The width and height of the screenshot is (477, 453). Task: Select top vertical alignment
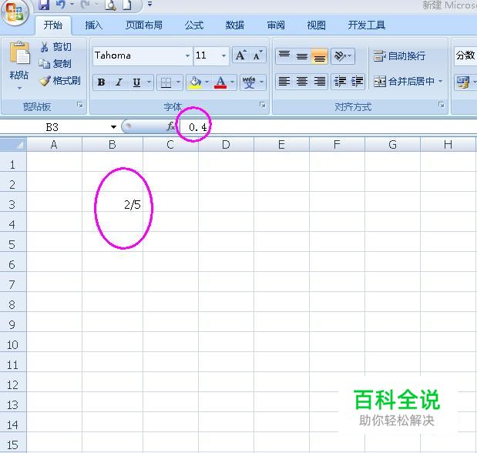tap(284, 56)
